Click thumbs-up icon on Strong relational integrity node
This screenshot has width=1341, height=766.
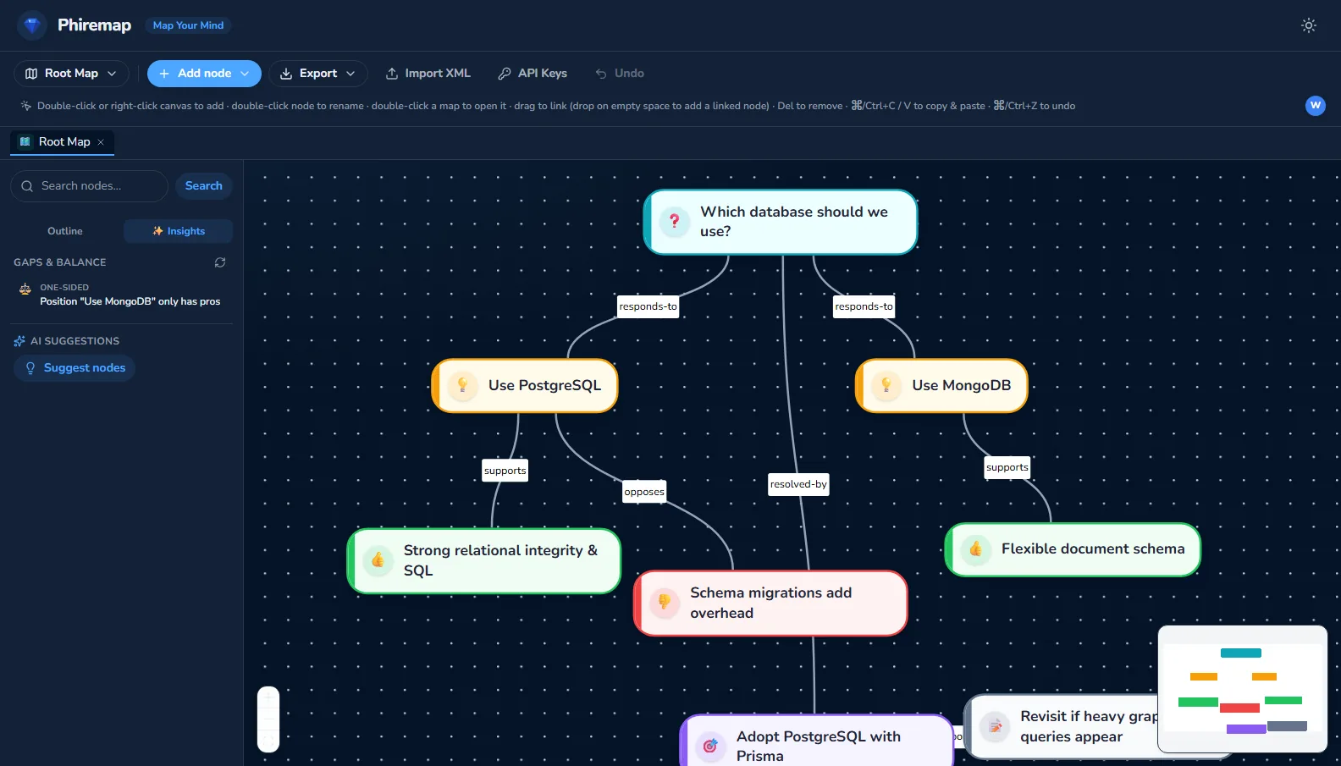click(x=378, y=560)
